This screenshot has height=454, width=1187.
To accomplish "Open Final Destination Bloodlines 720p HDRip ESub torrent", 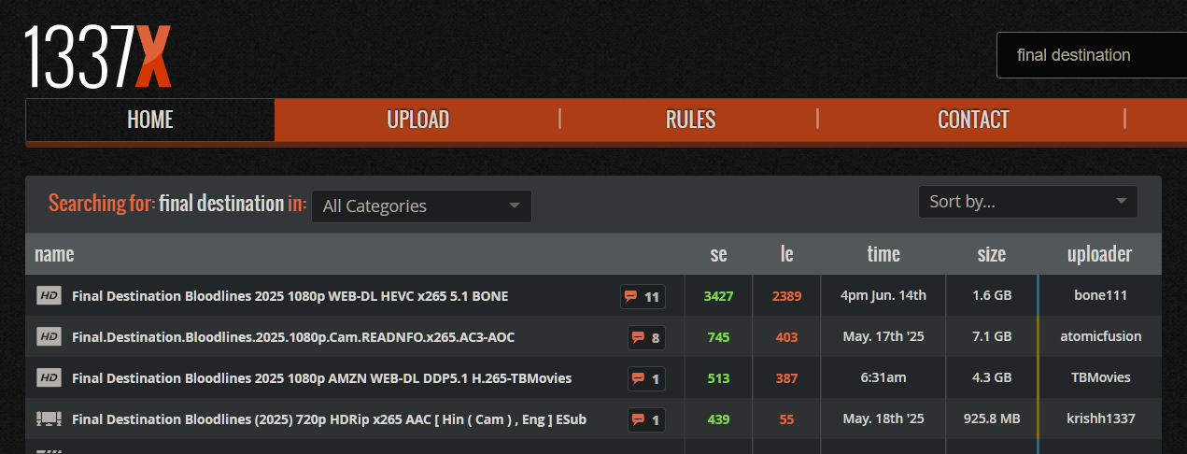I will point(329,419).
